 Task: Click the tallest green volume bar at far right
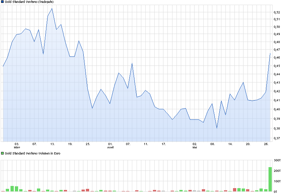click(270, 179)
